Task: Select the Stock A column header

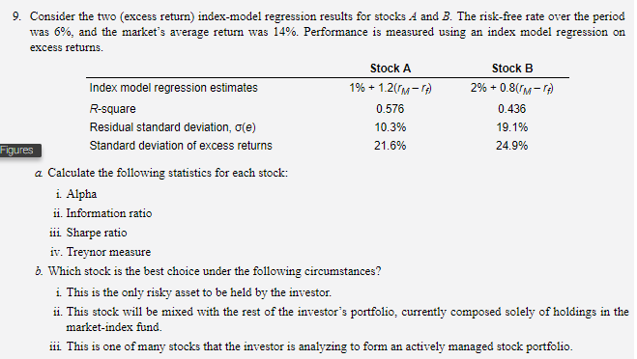Action: pyautogui.click(x=390, y=69)
